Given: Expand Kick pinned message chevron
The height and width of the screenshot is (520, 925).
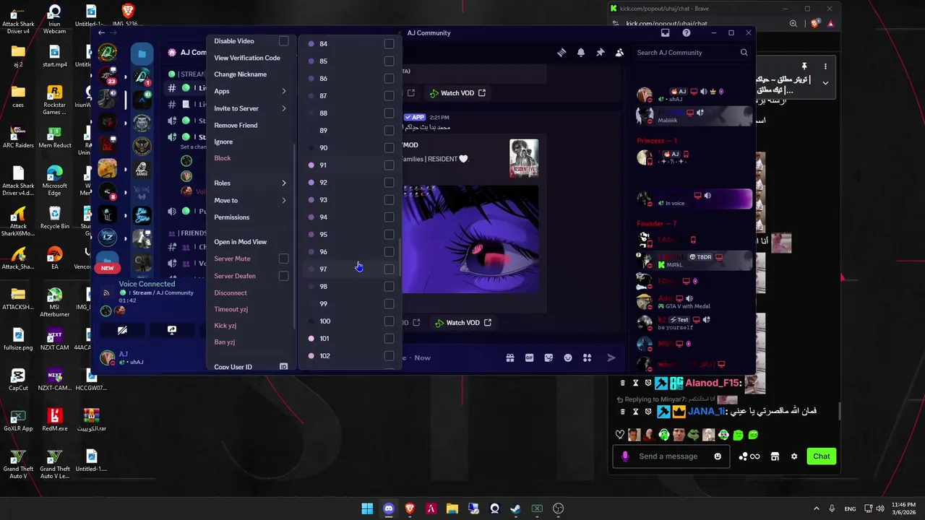Looking at the screenshot, I should click(x=825, y=83).
